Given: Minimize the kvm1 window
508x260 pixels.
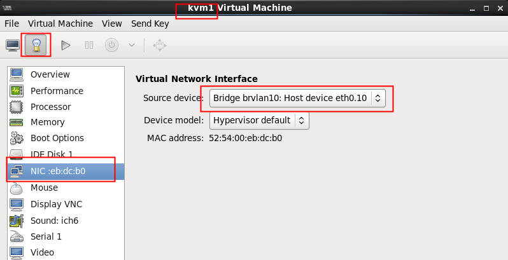Looking at the screenshot, I should pyautogui.click(x=473, y=9).
